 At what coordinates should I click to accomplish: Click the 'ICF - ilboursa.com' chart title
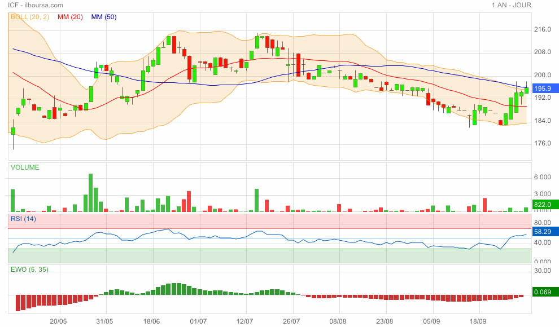coord(36,5)
